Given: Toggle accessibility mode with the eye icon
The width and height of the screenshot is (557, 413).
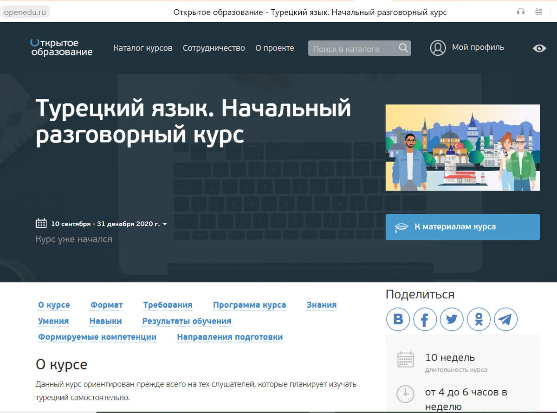Looking at the screenshot, I should [539, 48].
